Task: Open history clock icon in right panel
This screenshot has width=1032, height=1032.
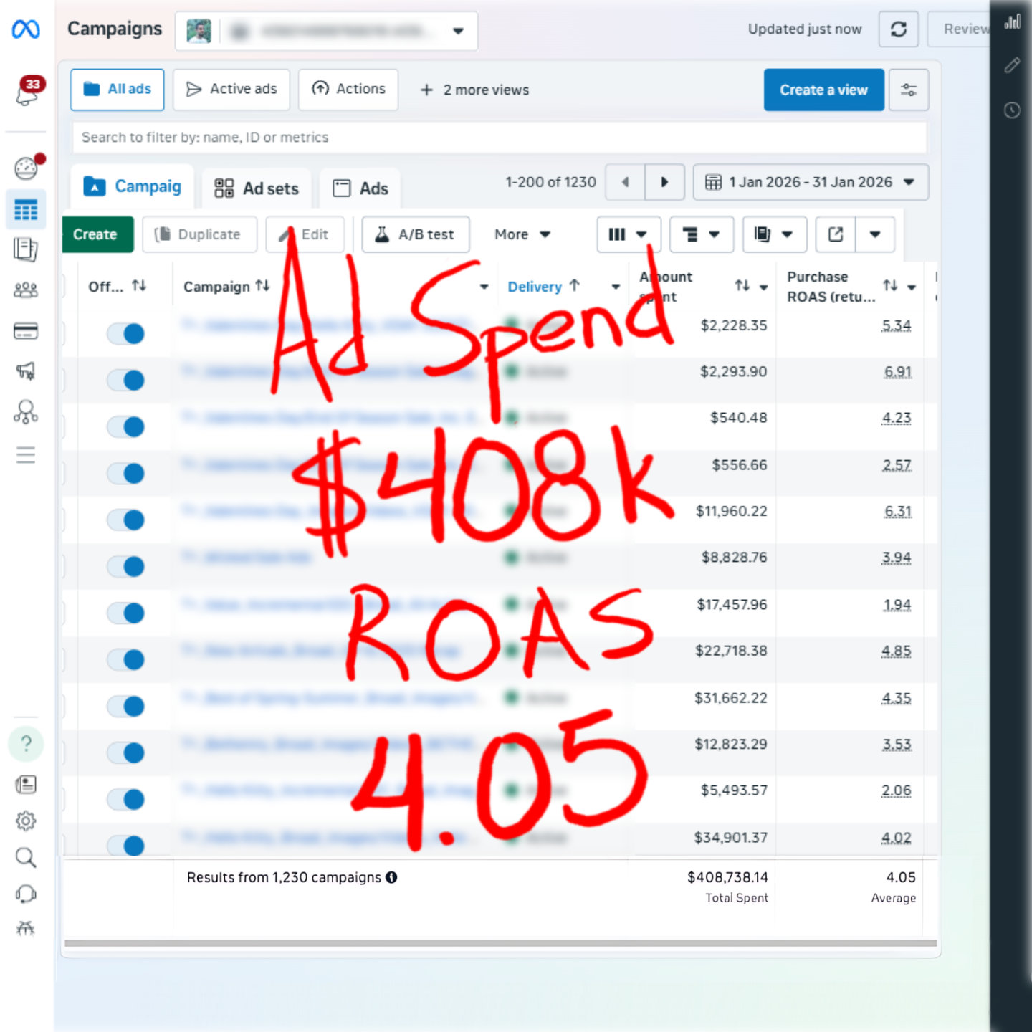Action: click(x=1012, y=110)
